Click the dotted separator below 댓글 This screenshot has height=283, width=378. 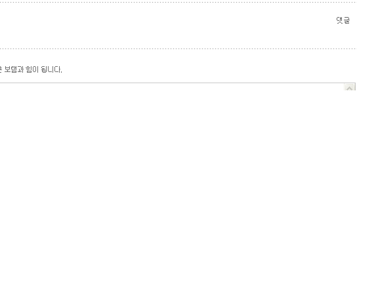pos(178,48)
